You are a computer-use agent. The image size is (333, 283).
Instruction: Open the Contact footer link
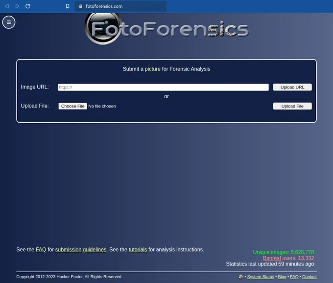coord(309,277)
